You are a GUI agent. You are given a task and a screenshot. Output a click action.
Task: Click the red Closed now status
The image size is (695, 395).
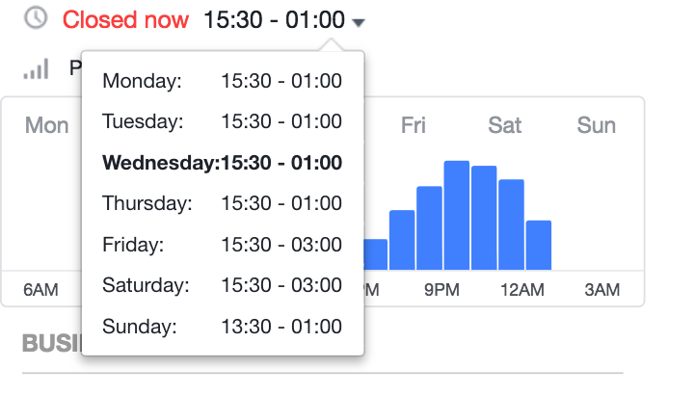click(x=125, y=20)
